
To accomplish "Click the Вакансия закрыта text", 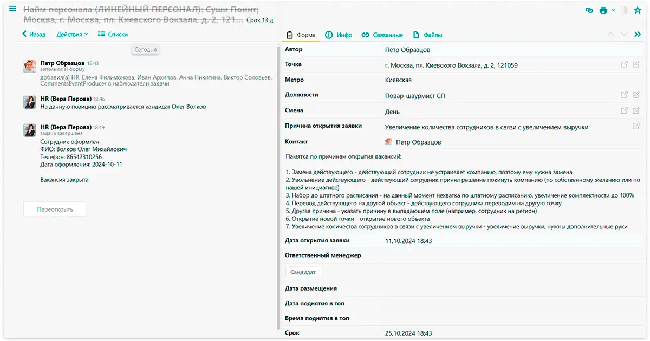I will (x=64, y=180).
